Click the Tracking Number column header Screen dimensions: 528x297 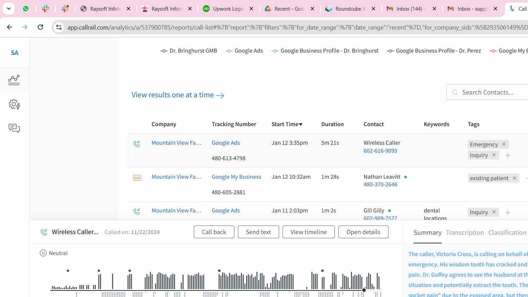(234, 124)
